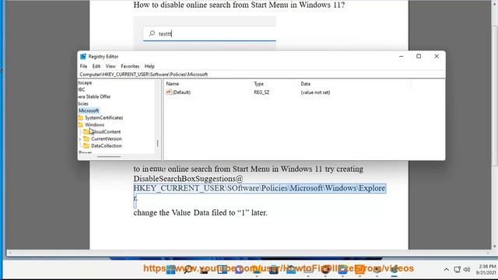Click the 'testtt' search box in document

pyautogui.click(x=209, y=33)
